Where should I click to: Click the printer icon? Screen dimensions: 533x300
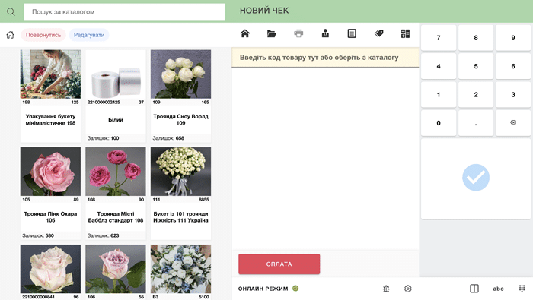point(298,33)
